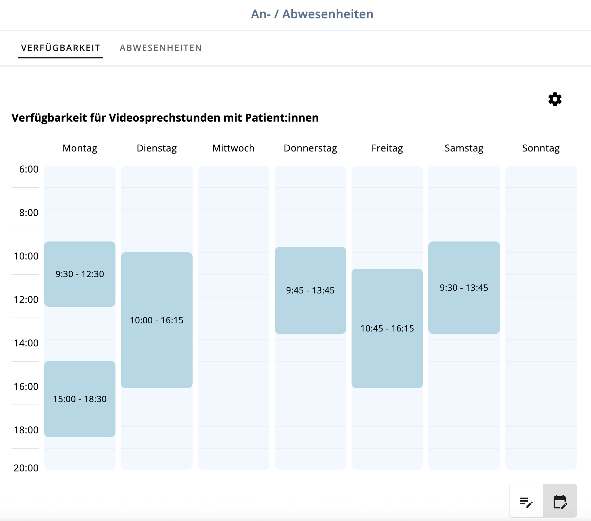Click the Sonntag column header
Viewport: 591px width, 521px height.
[x=541, y=148]
